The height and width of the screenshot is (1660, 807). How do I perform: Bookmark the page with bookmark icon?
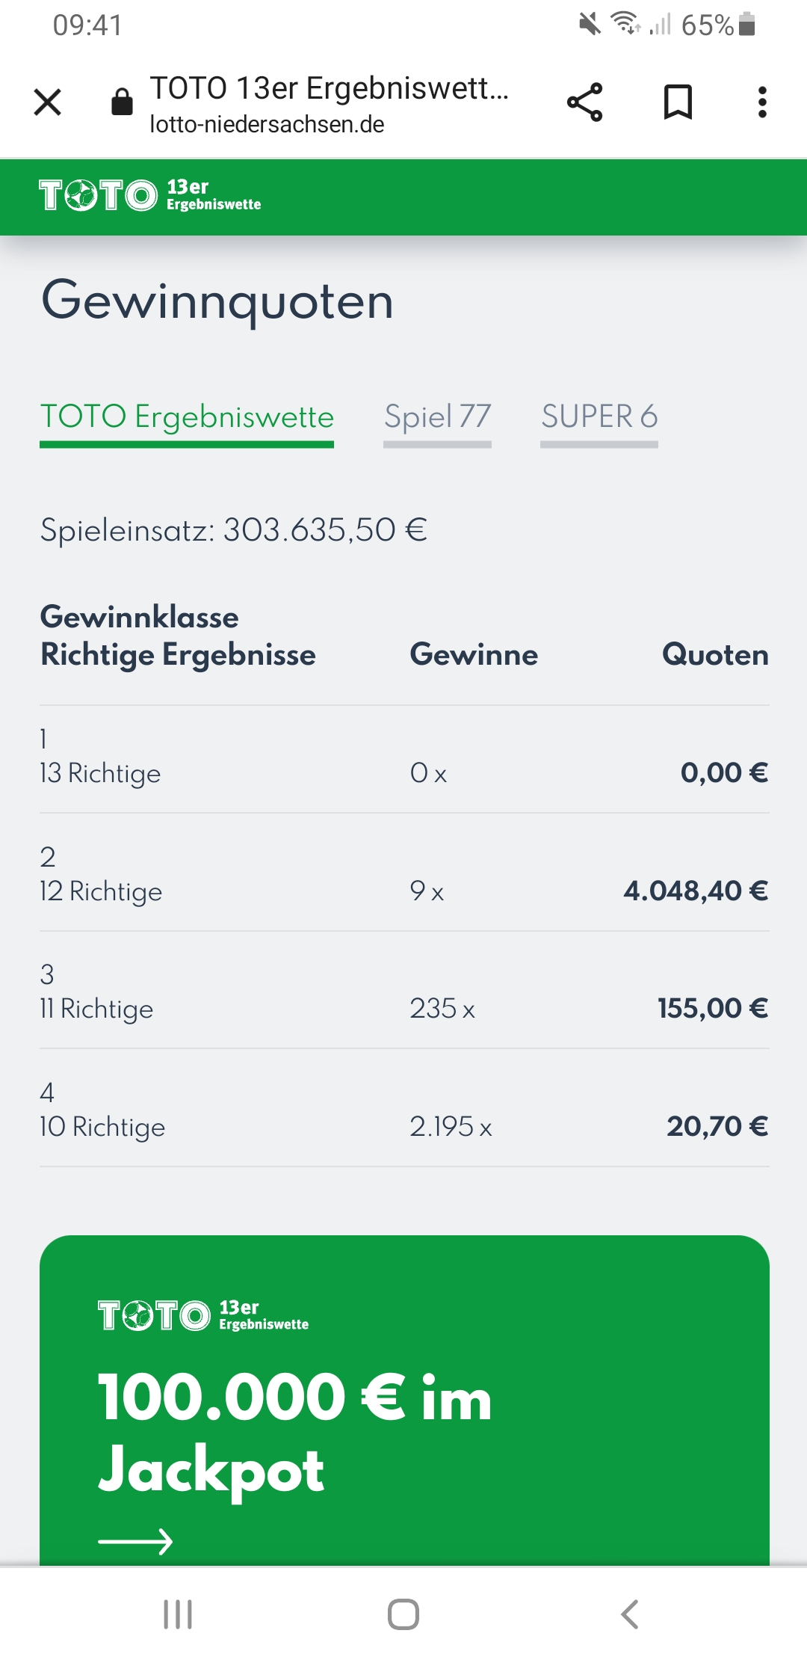pyautogui.click(x=678, y=102)
